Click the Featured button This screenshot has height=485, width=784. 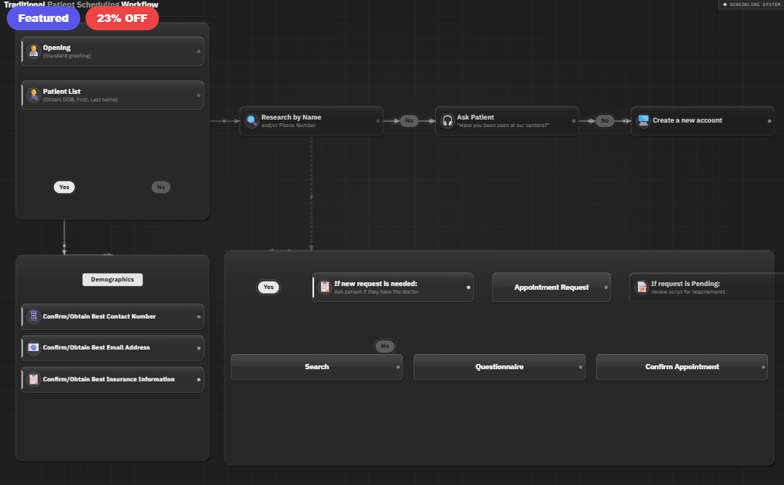pos(43,17)
